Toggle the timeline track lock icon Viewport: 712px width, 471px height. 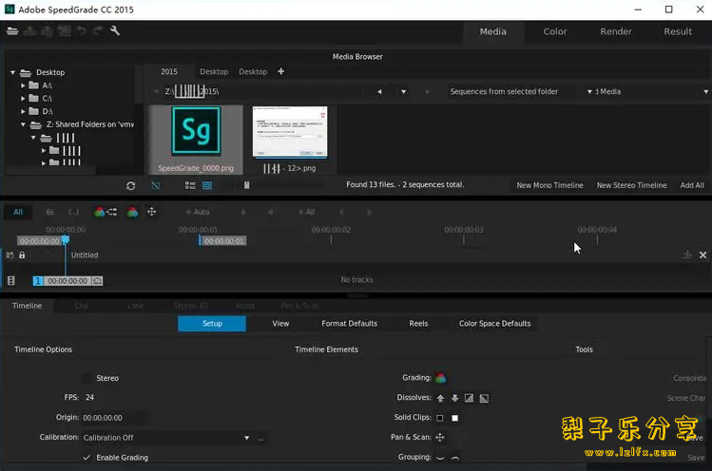click(x=22, y=255)
